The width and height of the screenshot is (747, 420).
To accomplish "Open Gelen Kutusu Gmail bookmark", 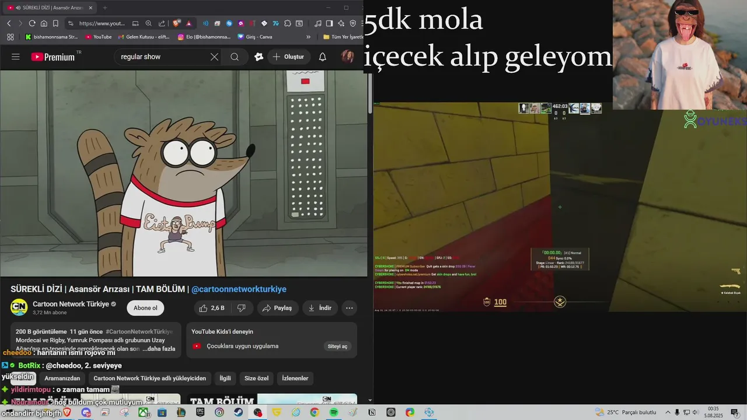I will (x=144, y=37).
